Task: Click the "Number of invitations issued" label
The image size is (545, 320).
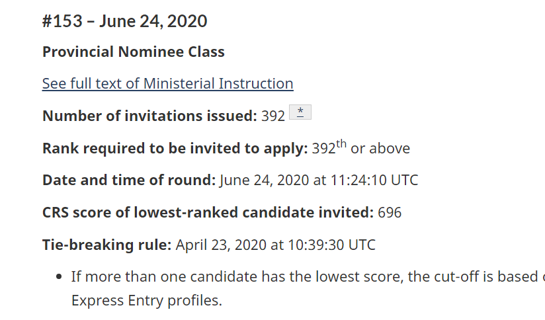Action: click(x=149, y=116)
